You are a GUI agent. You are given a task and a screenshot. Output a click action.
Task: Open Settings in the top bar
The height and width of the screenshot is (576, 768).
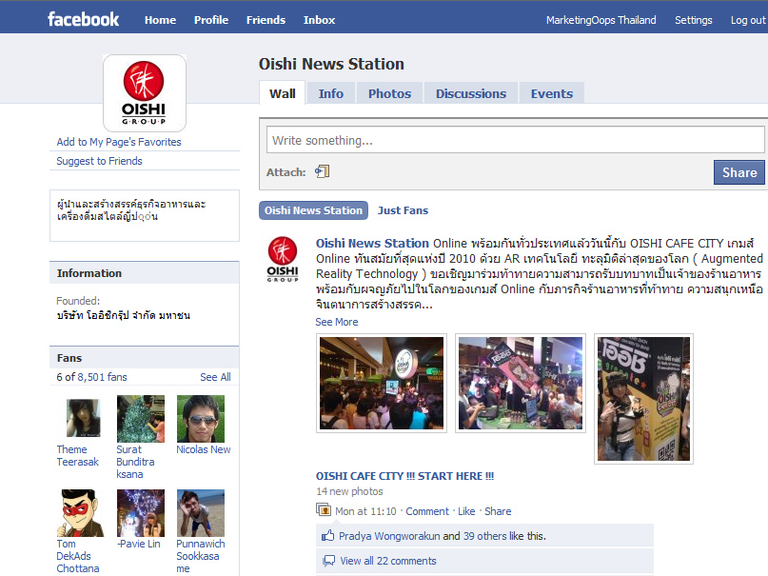click(693, 20)
